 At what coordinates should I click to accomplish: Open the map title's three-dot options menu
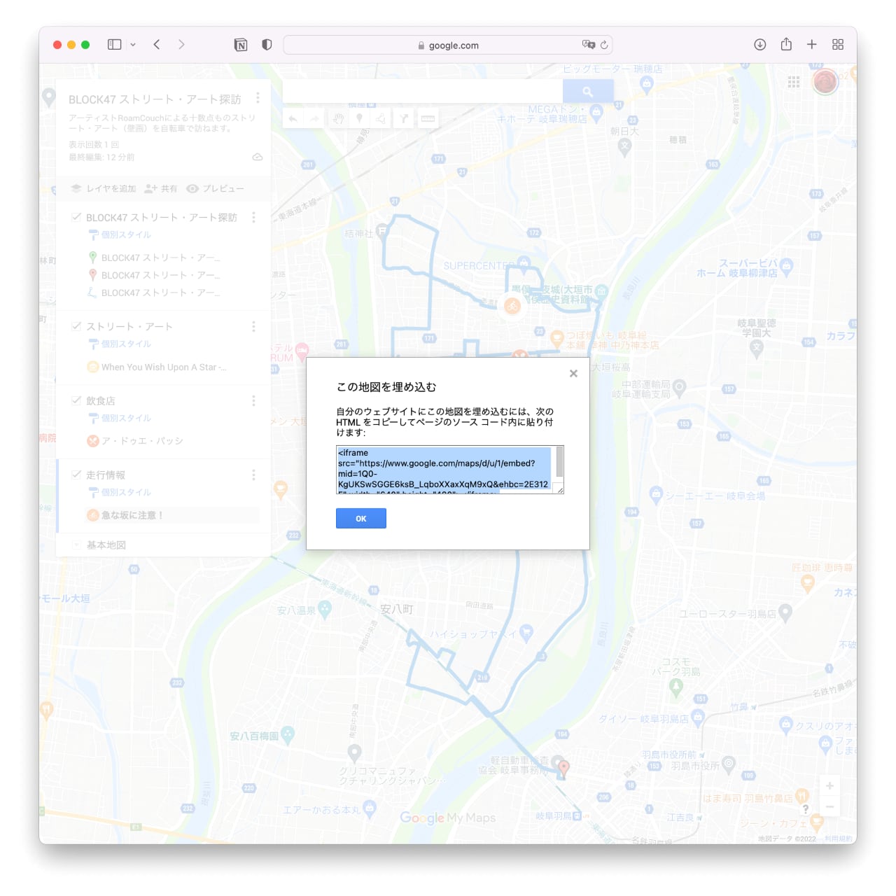258,98
